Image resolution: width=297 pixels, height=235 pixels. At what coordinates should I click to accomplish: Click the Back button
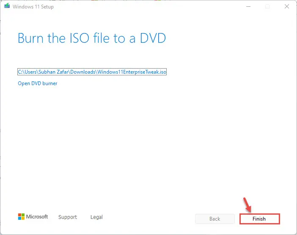(215, 219)
